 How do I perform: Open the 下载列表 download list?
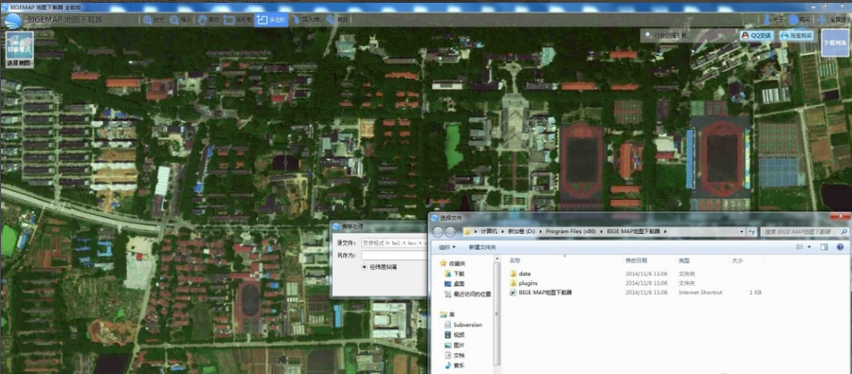(835, 43)
